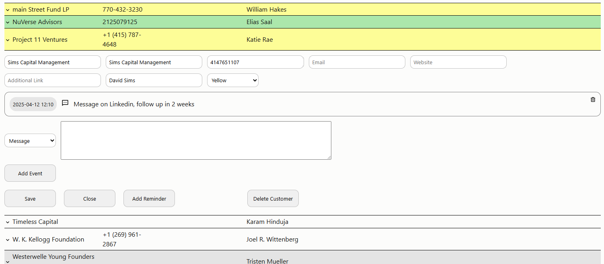
Task: Edit the phone number field 4147651107
Action: point(255,62)
